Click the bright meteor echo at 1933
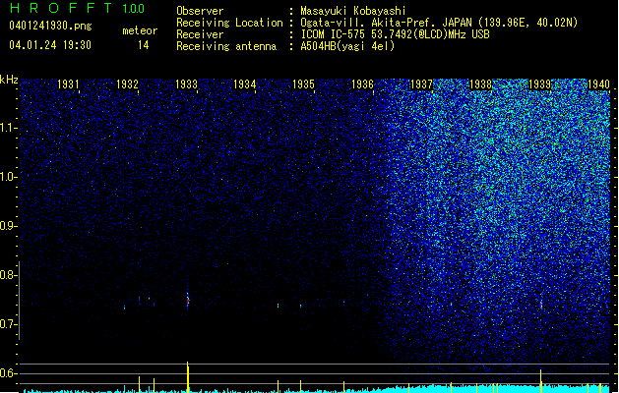 point(188,301)
